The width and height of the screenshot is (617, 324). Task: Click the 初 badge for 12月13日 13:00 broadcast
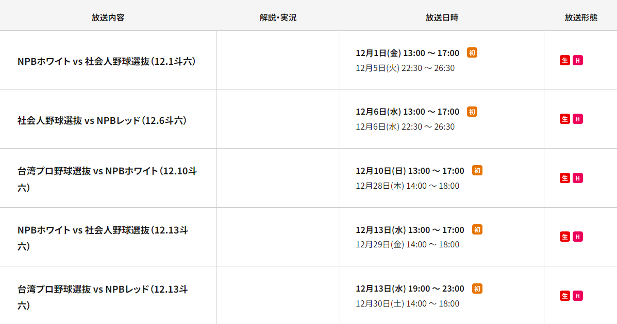click(477, 229)
